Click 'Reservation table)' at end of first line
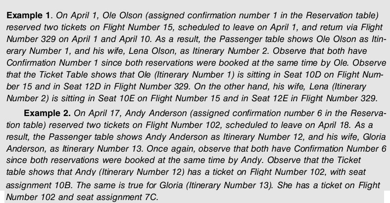 pyautogui.click(x=342, y=15)
